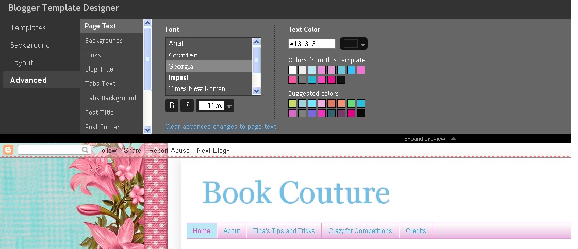Click the orange Blogger logo icon
Image resolution: width=578 pixels, height=249 pixels.
coord(8,150)
